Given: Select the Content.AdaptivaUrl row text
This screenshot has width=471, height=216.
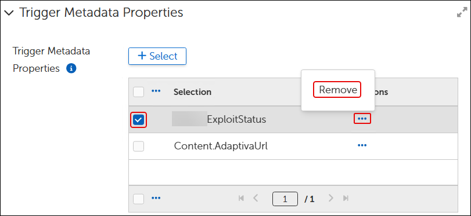Looking at the screenshot, I should (221, 146).
